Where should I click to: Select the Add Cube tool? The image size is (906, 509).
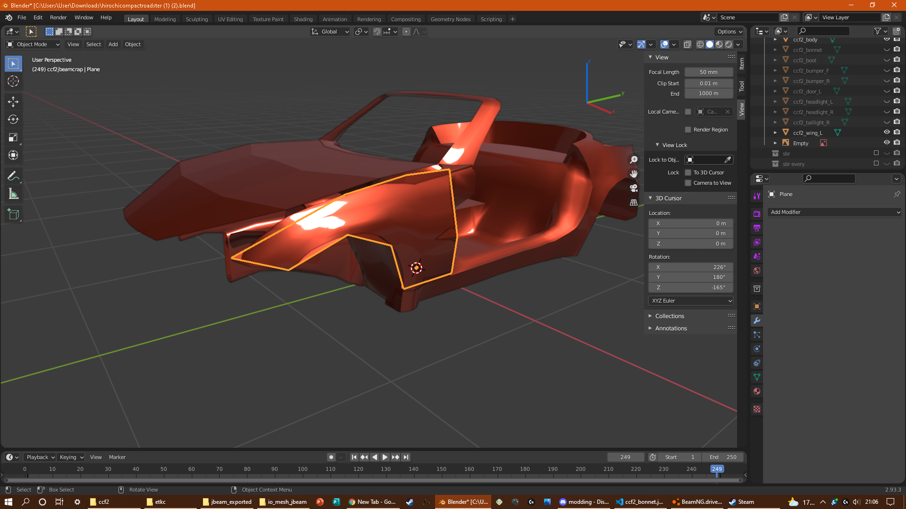click(x=13, y=214)
